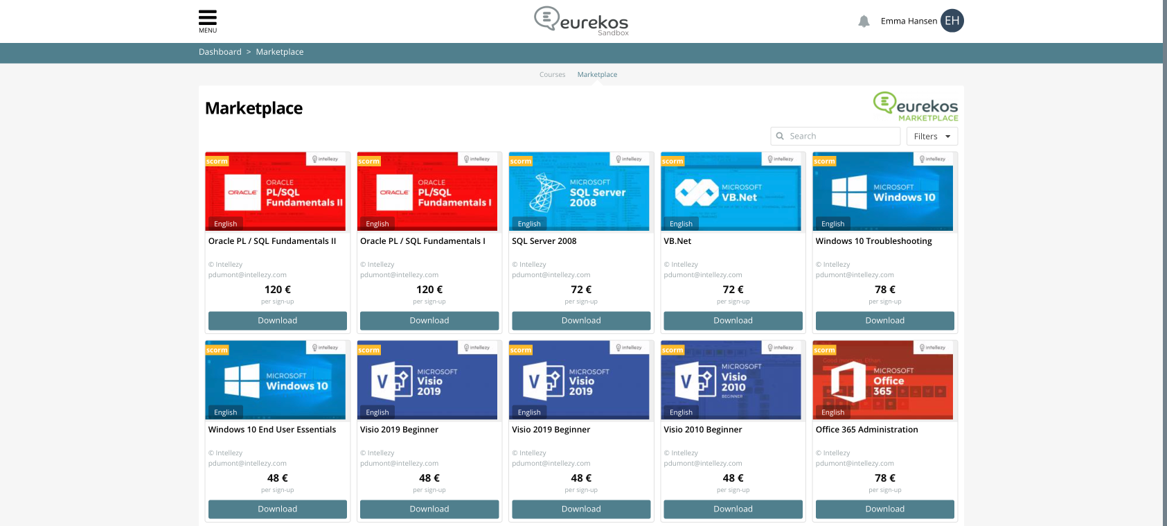Screen dimensions: 1167x526
Task: Open the Visio 2010 thumbnail
Action: [x=731, y=380]
